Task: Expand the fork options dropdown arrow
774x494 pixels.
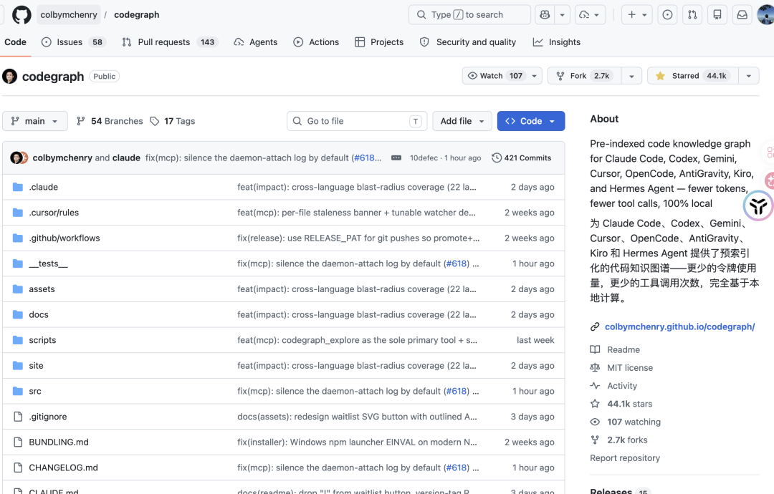Action: point(631,76)
